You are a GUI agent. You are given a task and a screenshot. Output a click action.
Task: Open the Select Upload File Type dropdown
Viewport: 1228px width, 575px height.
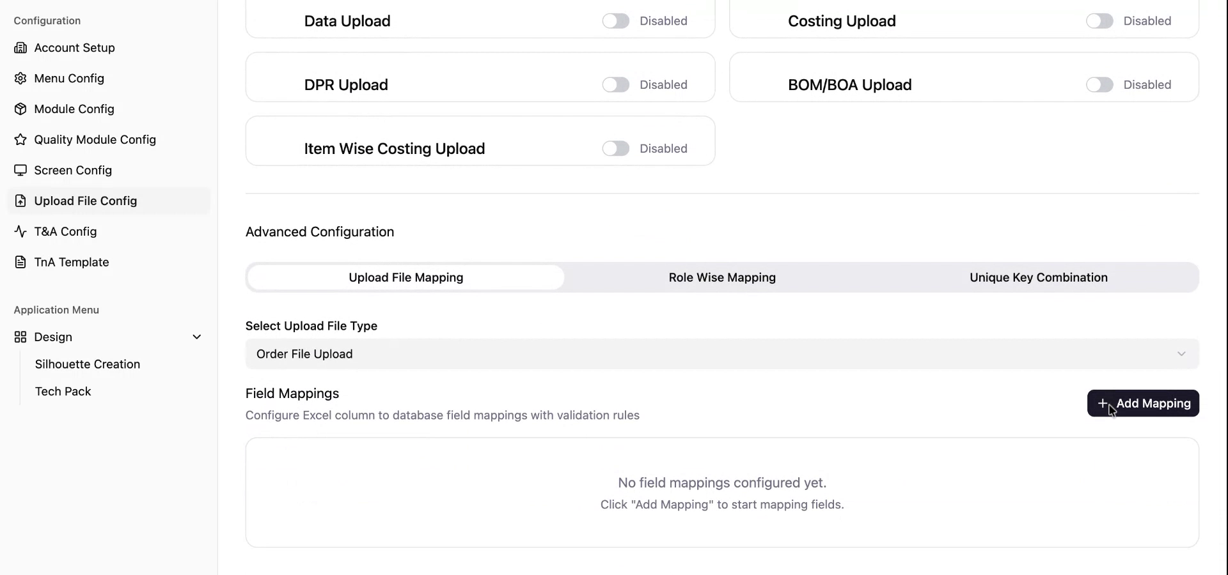pyautogui.click(x=721, y=354)
